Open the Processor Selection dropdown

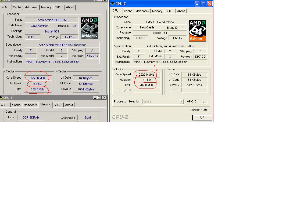[181, 101]
